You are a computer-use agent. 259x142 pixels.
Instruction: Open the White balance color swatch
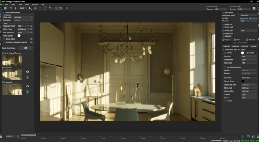(x=19, y=35)
